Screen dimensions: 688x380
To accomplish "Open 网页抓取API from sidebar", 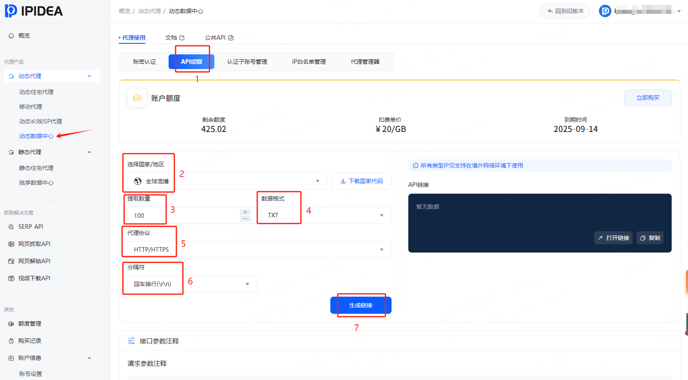I will coord(34,244).
